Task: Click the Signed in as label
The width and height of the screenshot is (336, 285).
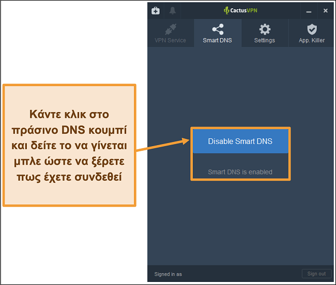Action: [x=168, y=274]
